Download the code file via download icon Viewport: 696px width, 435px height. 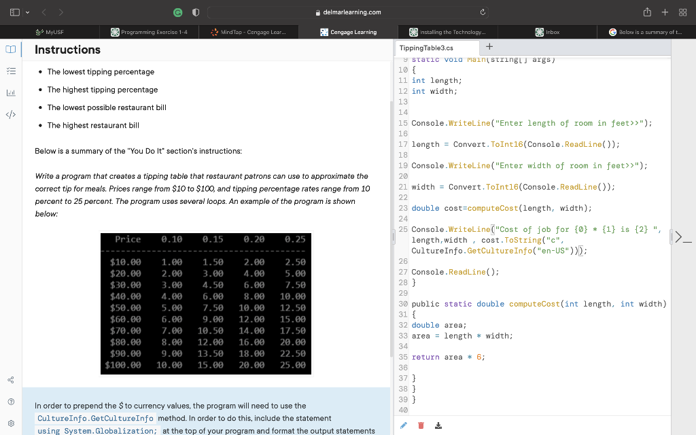[x=438, y=424]
